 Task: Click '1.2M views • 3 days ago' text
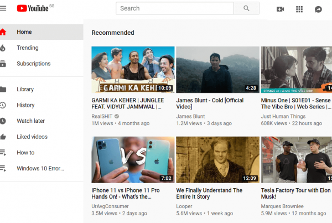204,123
